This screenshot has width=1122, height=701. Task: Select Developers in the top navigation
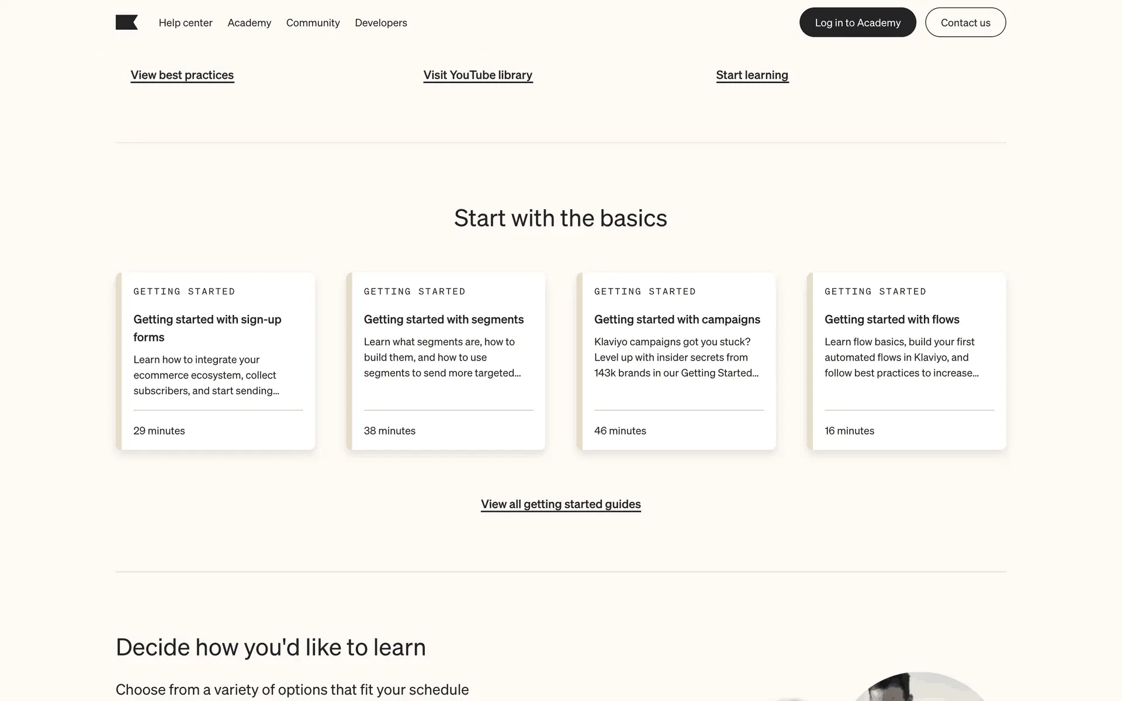point(380,23)
